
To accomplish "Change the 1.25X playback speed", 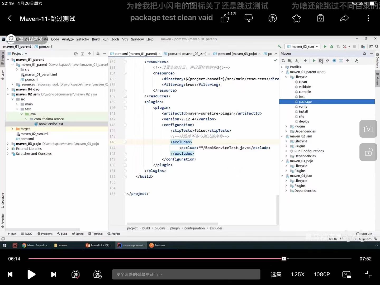I will click(298, 274).
